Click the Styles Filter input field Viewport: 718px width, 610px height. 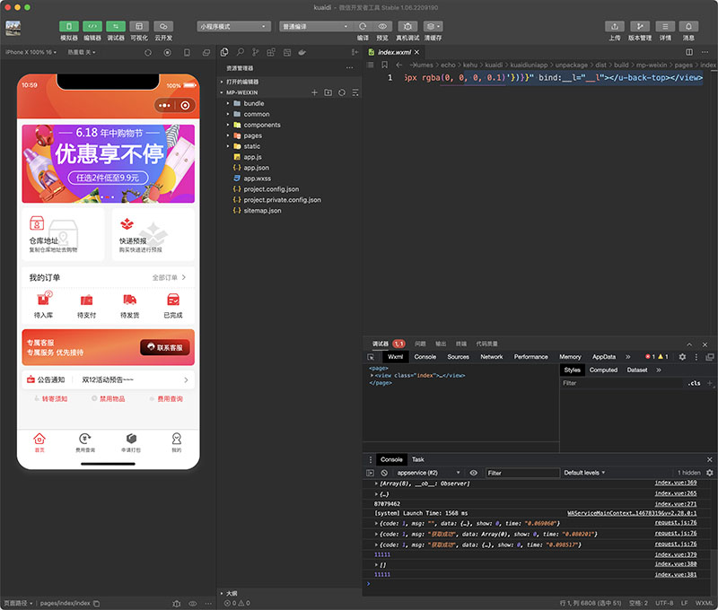(622, 383)
